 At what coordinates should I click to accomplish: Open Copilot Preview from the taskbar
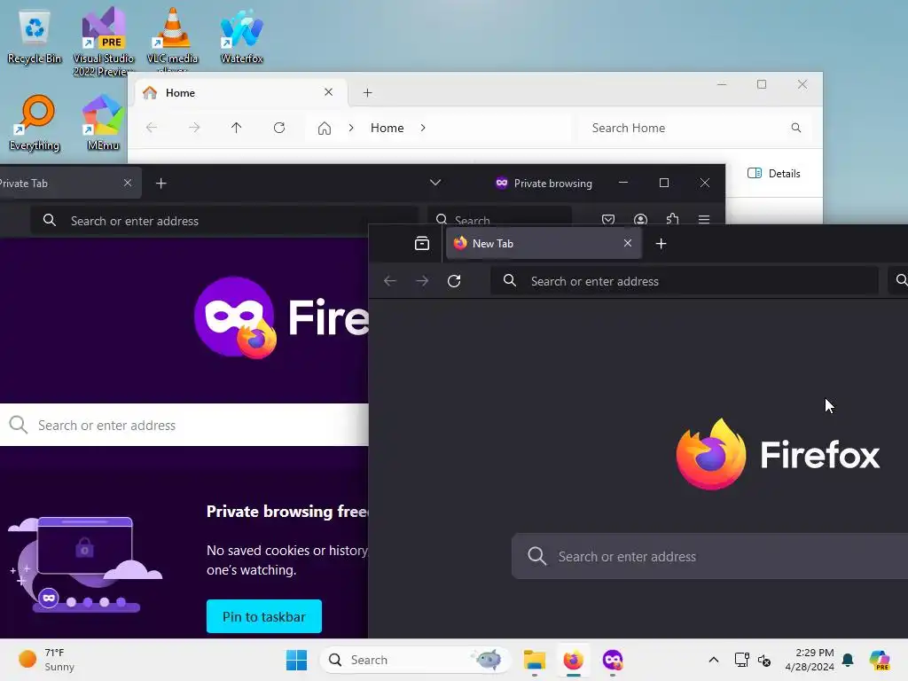pos(880,660)
